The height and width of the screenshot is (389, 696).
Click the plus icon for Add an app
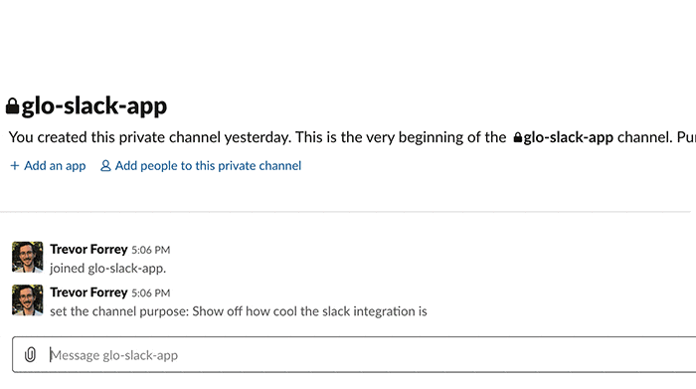(x=15, y=165)
